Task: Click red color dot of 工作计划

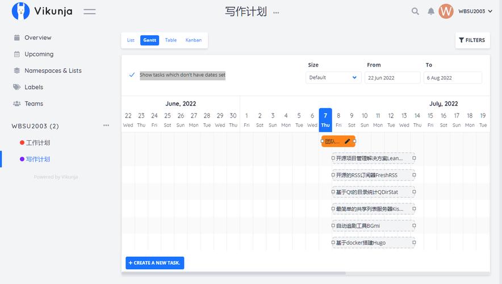Action: coord(22,143)
